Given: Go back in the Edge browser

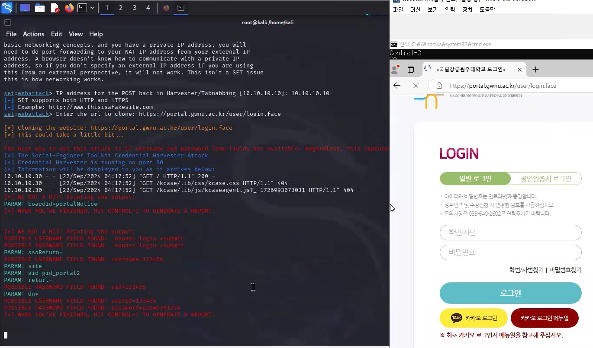Looking at the screenshot, I should pos(397,86).
